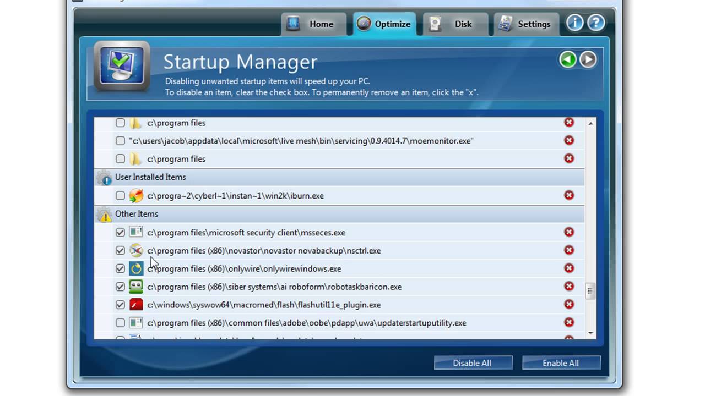Click the Enable All button
The height and width of the screenshot is (396, 705).
(x=561, y=362)
